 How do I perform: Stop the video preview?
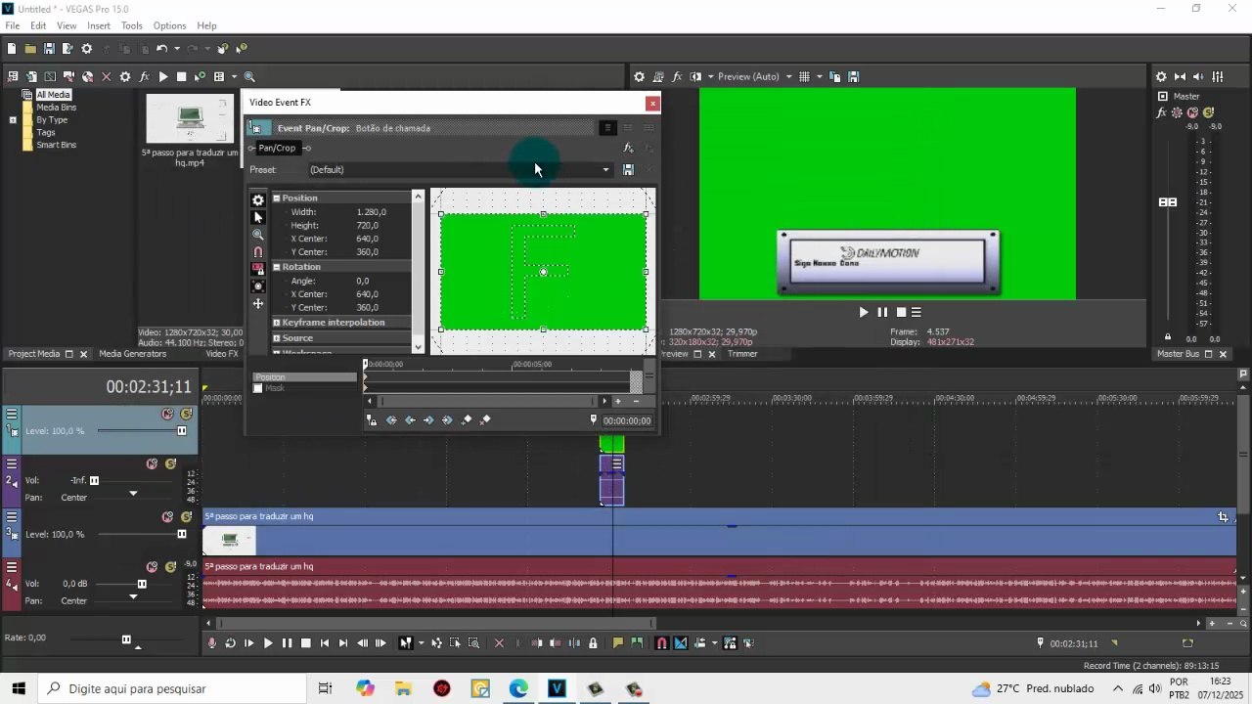click(901, 313)
